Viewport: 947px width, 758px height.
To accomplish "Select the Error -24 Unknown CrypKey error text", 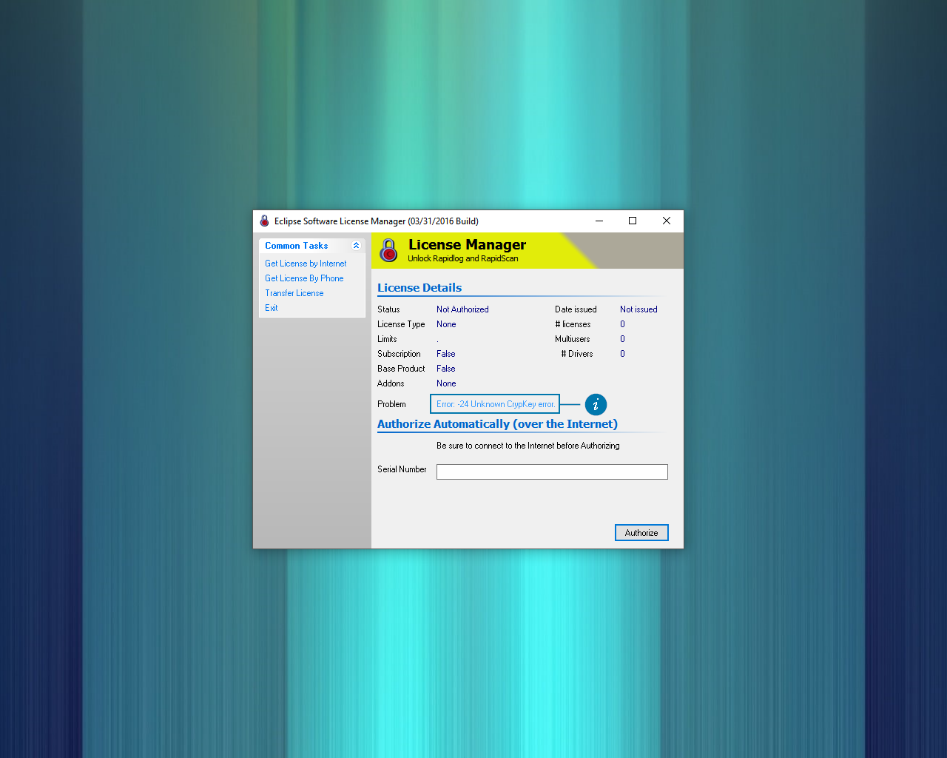I will click(x=495, y=404).
